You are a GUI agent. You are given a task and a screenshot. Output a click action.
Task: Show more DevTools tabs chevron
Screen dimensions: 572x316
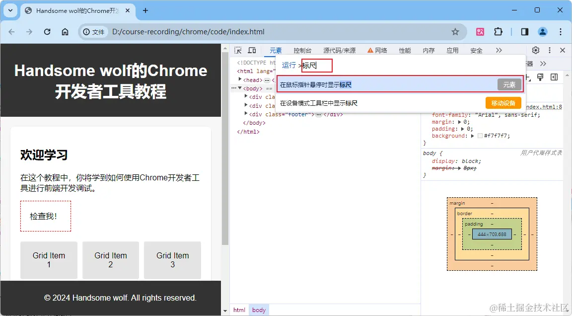click(x=499, y=50)
